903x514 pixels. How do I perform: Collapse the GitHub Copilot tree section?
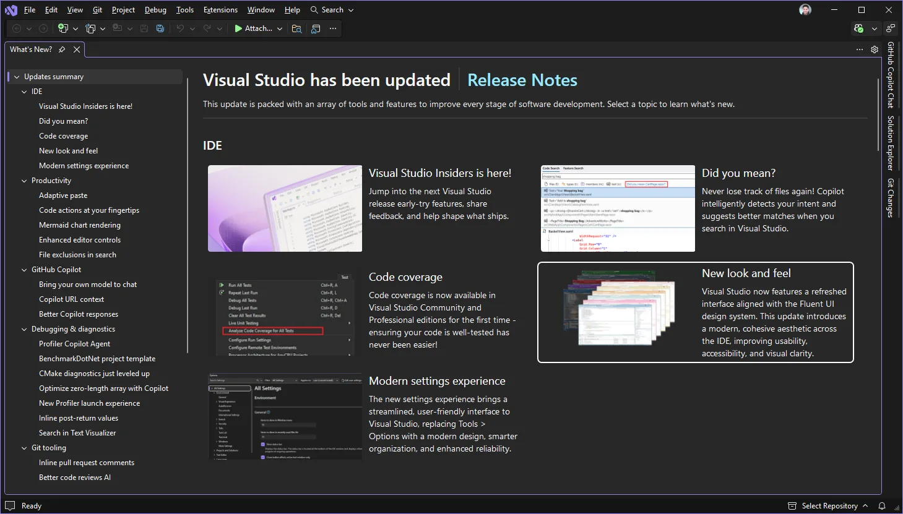[24, 269]
